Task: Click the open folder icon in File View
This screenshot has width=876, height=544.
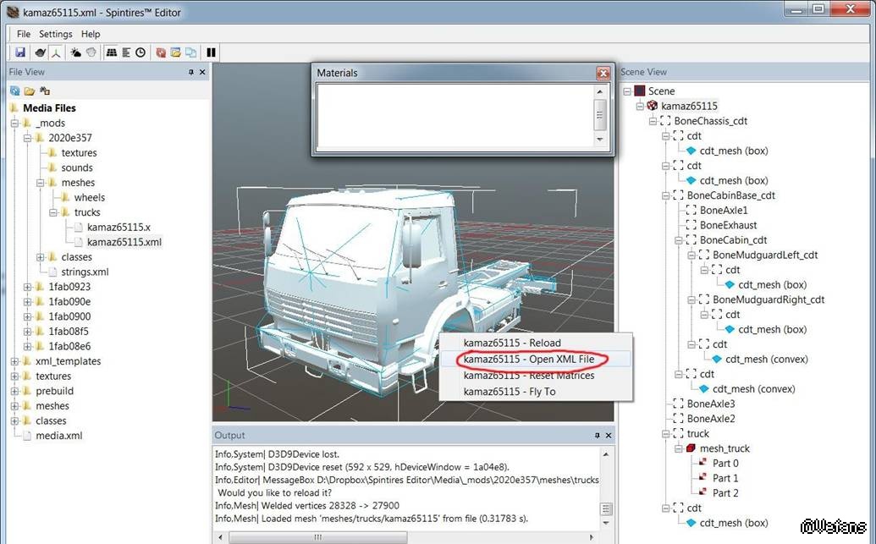Action: point(30,91)
